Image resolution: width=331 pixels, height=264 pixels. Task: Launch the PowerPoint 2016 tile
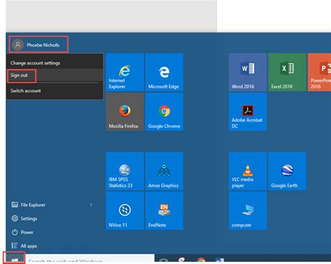pos(319,72)
